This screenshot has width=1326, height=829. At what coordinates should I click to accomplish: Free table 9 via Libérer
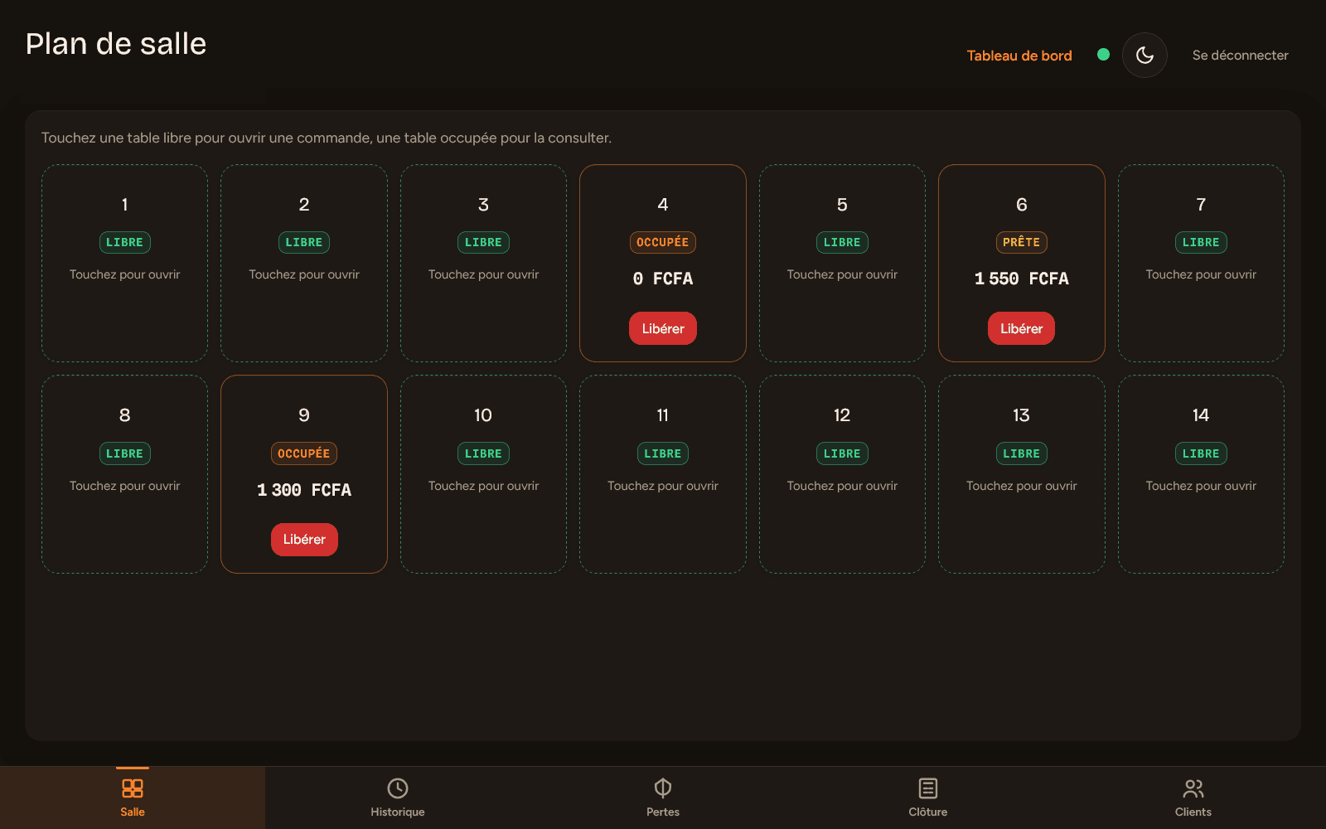304,540
